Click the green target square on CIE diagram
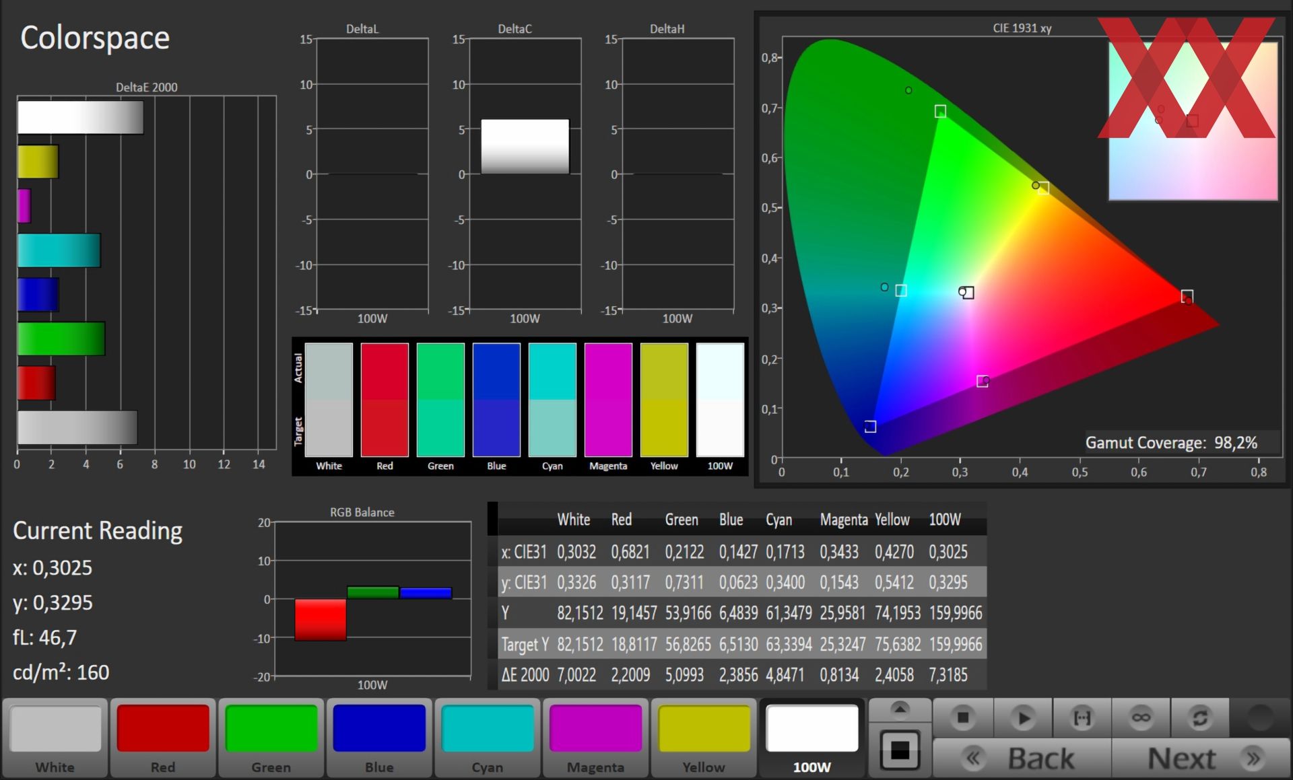This screenshot has height=780, width=1293. click(940, 111)
